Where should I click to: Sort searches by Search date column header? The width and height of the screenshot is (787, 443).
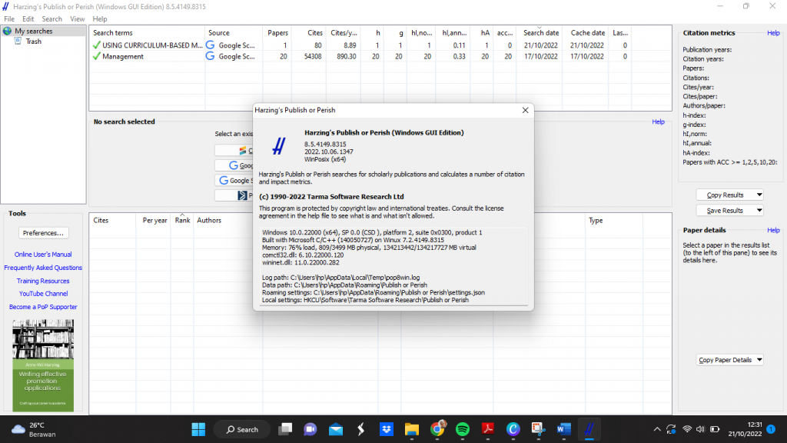tap(540, 32)
